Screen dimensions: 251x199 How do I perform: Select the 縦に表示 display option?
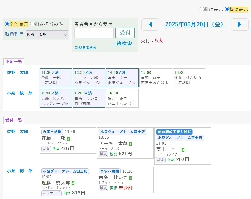click(x=201, y=9)
